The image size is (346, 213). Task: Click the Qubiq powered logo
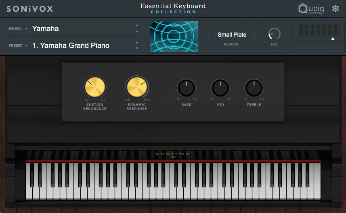pos(310,8)
